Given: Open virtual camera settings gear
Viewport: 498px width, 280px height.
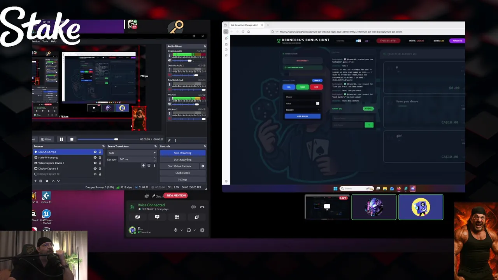Looking at the screenshot, I should tap(202, 166).
